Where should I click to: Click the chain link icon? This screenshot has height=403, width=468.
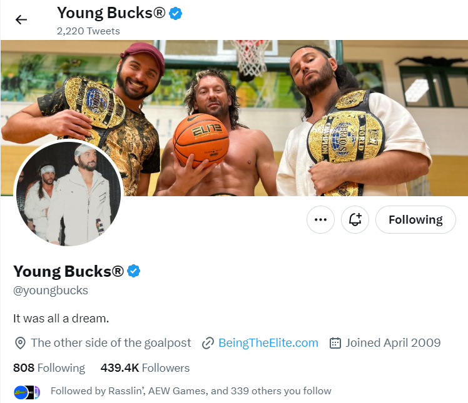point(208,343)
